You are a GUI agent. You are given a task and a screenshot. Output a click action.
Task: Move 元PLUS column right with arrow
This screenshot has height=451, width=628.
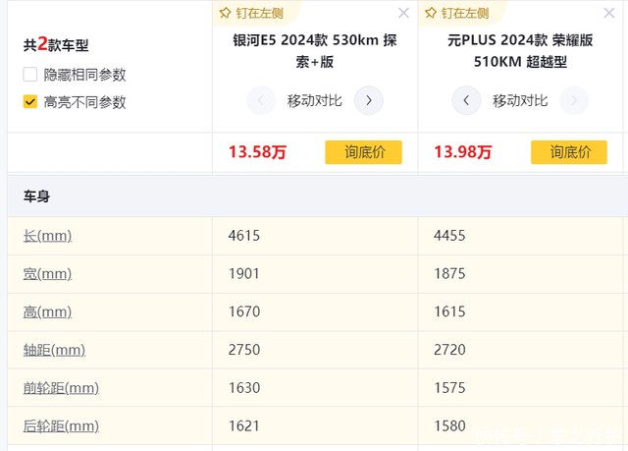[x=574, y=100]
